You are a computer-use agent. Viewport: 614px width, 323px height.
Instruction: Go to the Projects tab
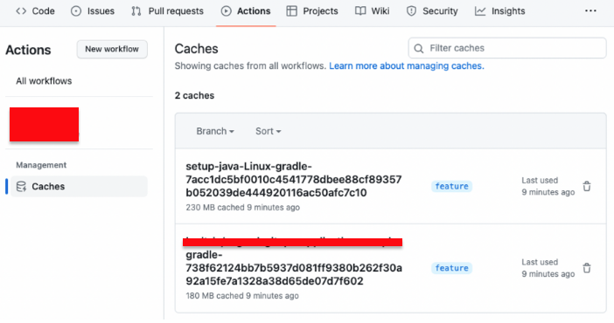(x=312, y=11)
